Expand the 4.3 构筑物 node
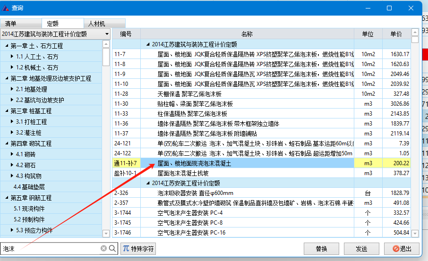 pyautogui.click(x=12, y=176)
